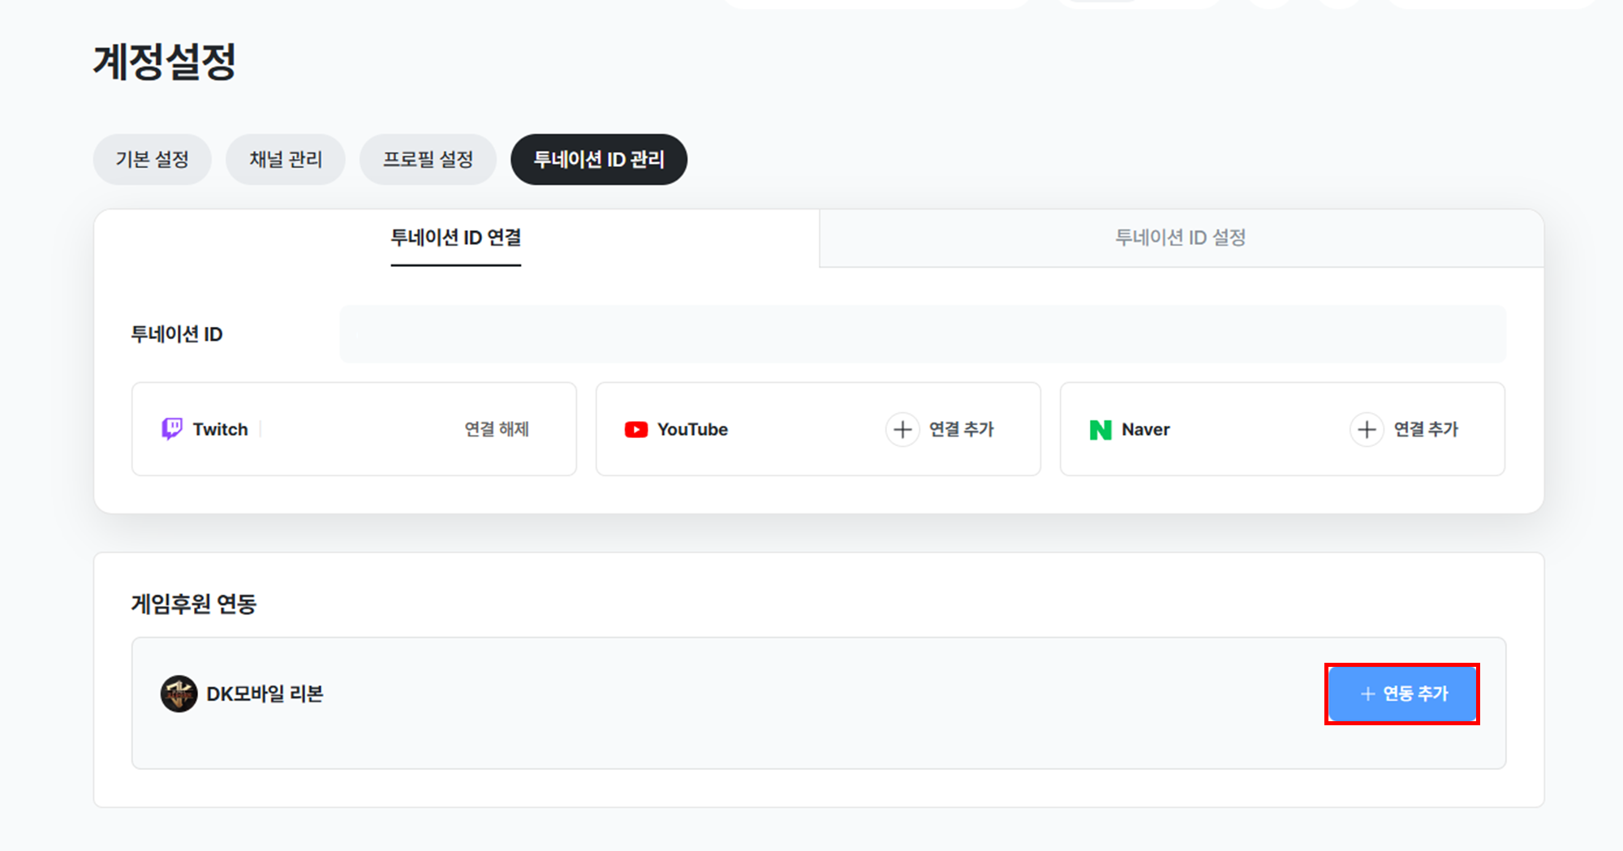
Task: Switch to the 투네이션 ID 설정 sub-tab
Action: point(1181,238)
